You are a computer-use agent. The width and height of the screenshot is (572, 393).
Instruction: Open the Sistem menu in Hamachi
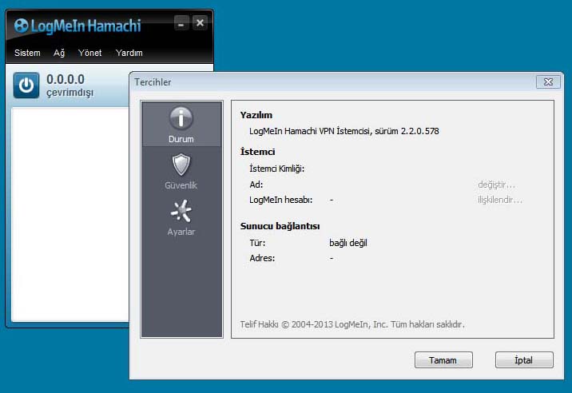pos(27,53)
